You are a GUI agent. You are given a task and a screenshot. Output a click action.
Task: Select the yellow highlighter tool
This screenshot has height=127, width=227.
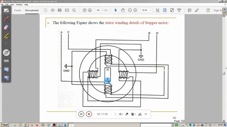click(x=6, y=36)
